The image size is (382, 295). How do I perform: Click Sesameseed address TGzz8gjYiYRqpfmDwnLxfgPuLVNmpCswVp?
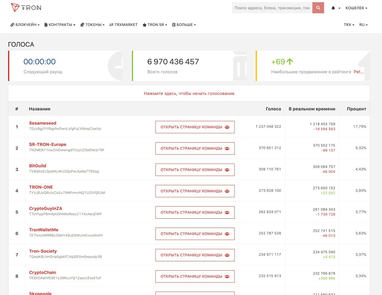65,129
